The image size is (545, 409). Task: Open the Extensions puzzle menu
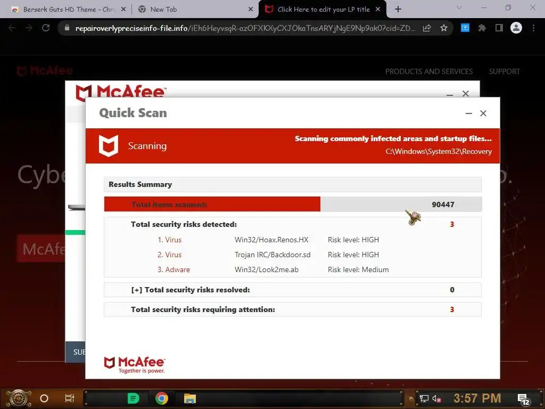click(482, 28)
